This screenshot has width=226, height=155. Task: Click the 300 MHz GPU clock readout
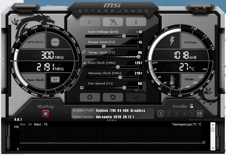pos(52,55)
